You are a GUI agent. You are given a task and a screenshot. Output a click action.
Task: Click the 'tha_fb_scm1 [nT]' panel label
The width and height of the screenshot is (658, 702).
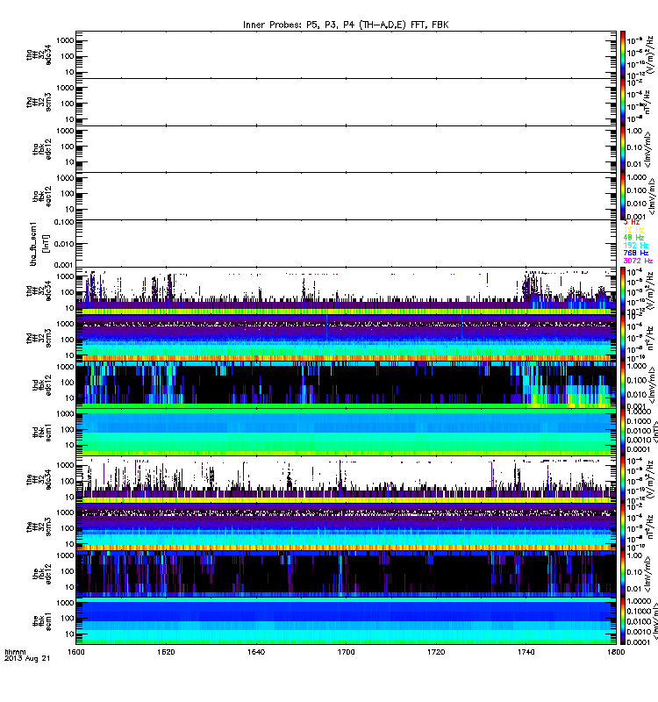(x=39, y=244)
